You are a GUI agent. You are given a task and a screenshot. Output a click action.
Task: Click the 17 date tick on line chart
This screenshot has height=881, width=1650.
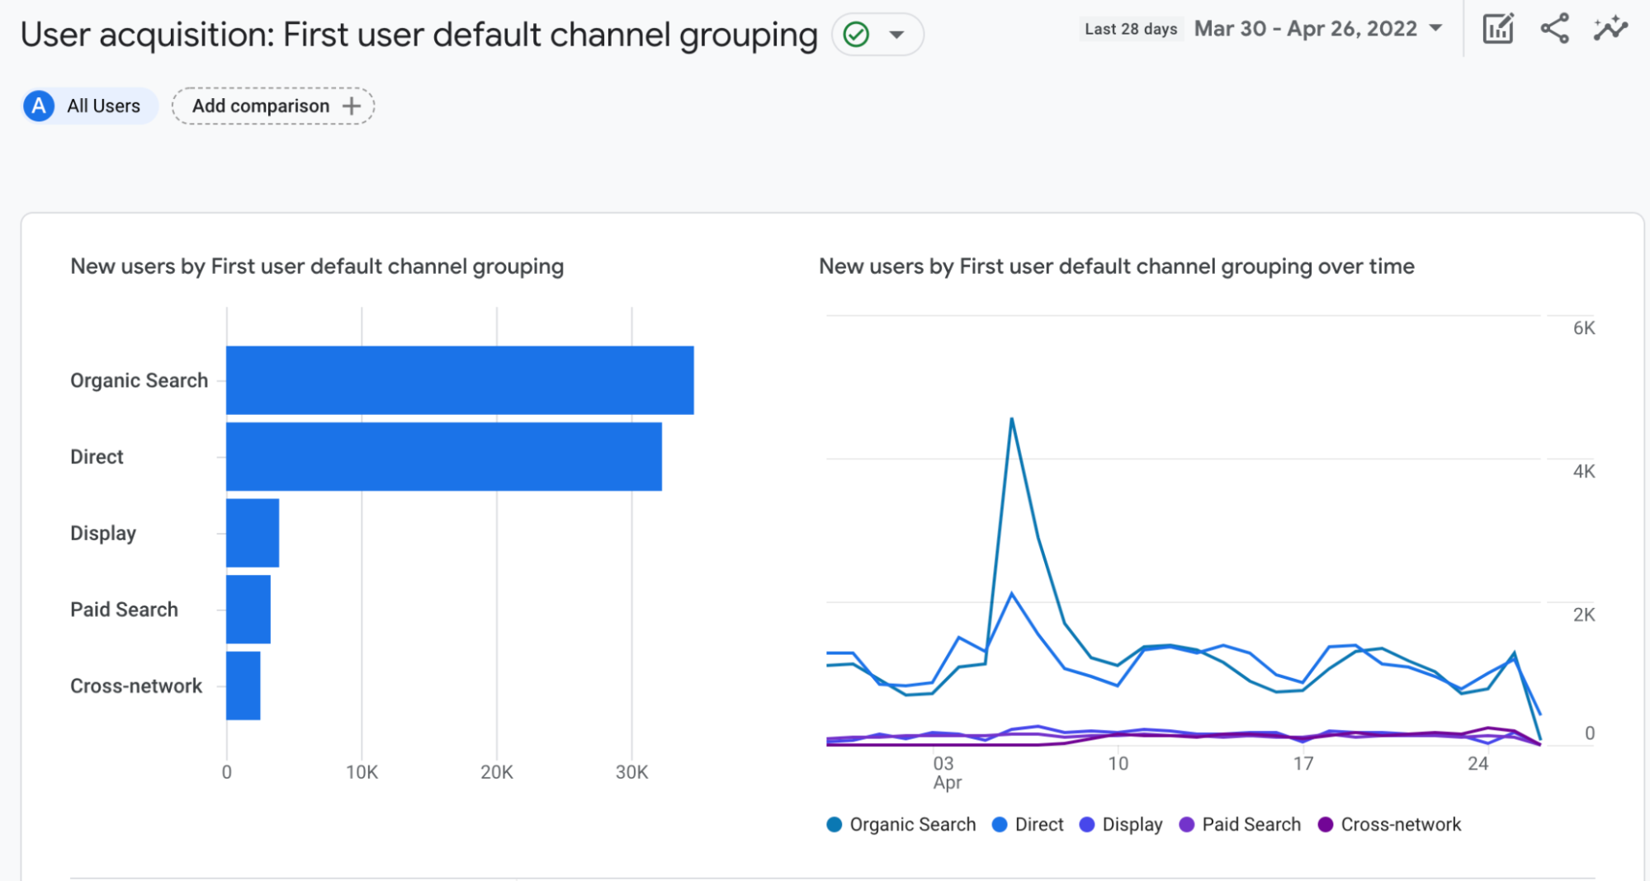pyautogui.click(x=1303, y=764)
